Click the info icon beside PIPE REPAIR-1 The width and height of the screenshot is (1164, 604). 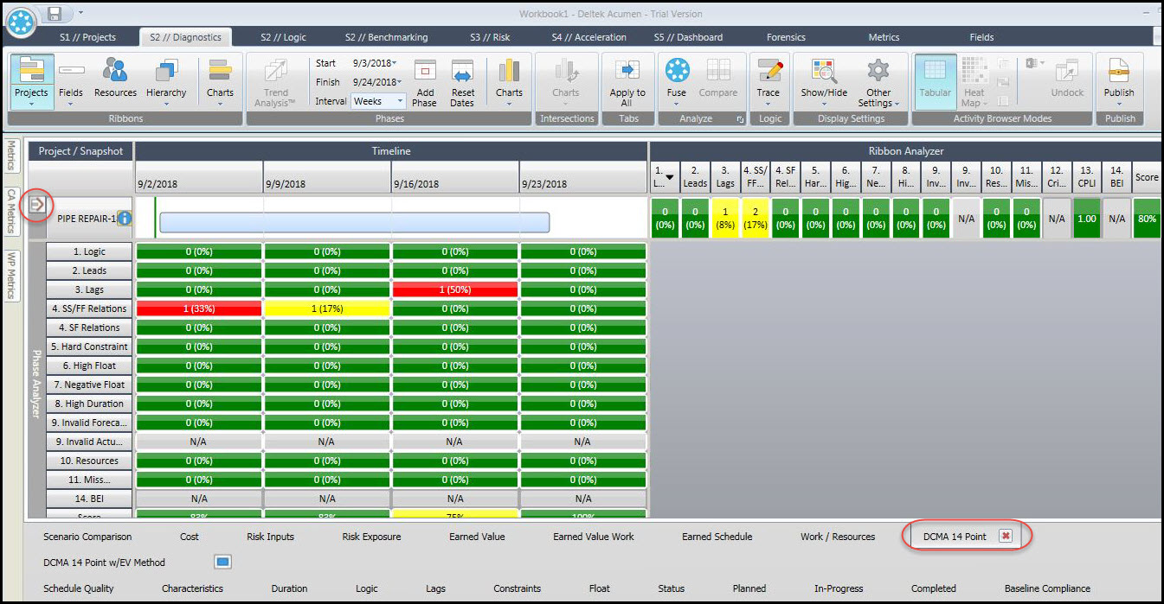tap(125, 219)
